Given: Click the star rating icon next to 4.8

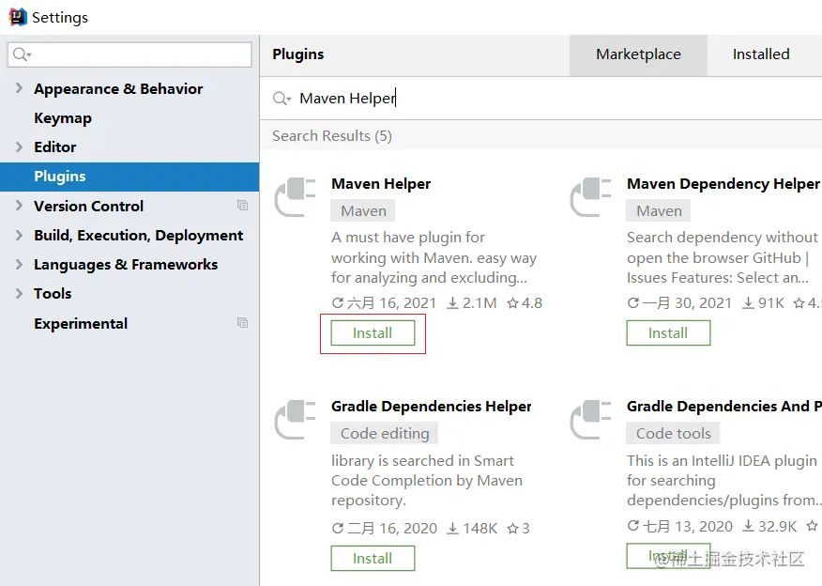Looking at the screenshot, I should tap(512, 302).
